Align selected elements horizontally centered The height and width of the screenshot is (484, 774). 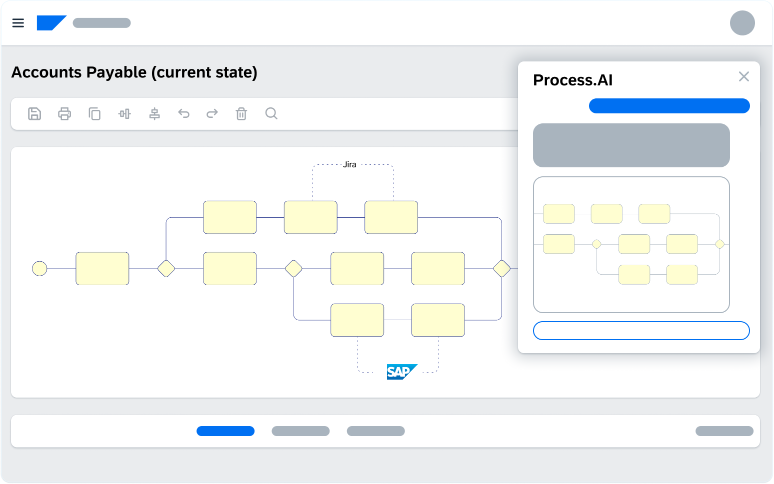154,114
